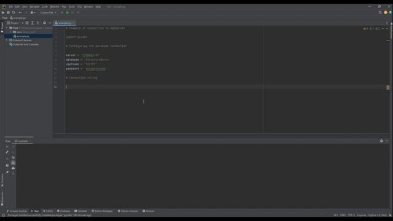Click the Open folder toolbar icon

[x=3, y=12]
